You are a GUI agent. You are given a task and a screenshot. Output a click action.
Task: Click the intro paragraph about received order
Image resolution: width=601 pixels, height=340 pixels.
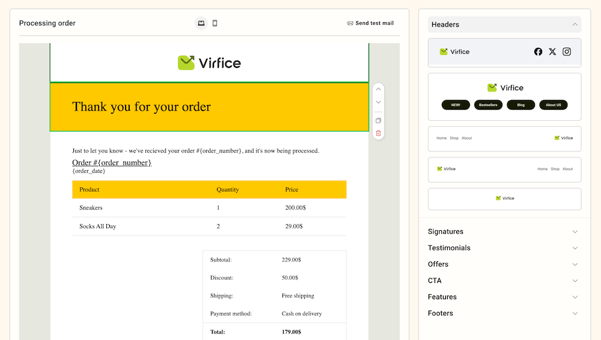195,151
